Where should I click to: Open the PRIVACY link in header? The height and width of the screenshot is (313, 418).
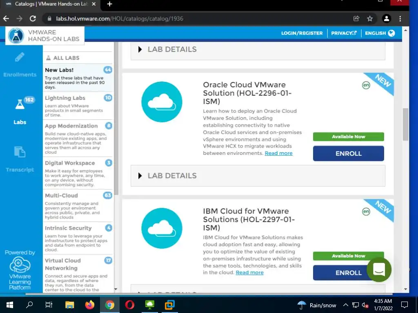pyautogui.click(x=344, y=33)
